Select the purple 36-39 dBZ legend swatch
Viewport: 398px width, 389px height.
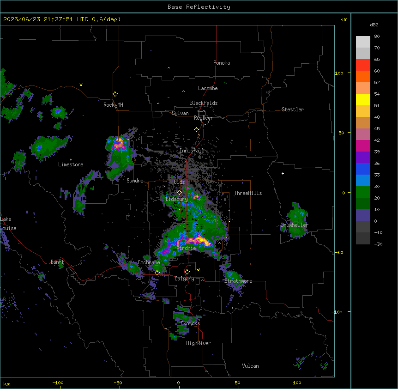coord(363,158)
